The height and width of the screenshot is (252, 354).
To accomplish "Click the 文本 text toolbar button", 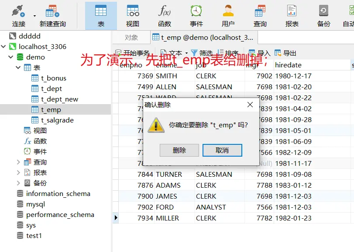I will point(172,53).
